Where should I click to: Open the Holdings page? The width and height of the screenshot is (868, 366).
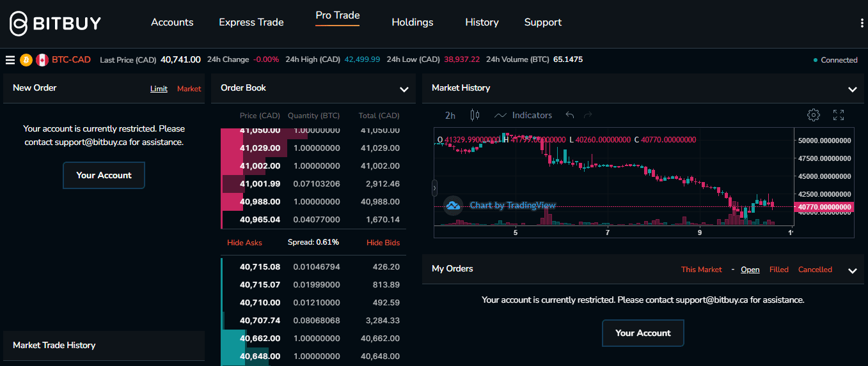pos(413,22)
